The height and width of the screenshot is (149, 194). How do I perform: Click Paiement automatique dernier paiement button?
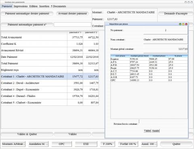click(27, 13)
